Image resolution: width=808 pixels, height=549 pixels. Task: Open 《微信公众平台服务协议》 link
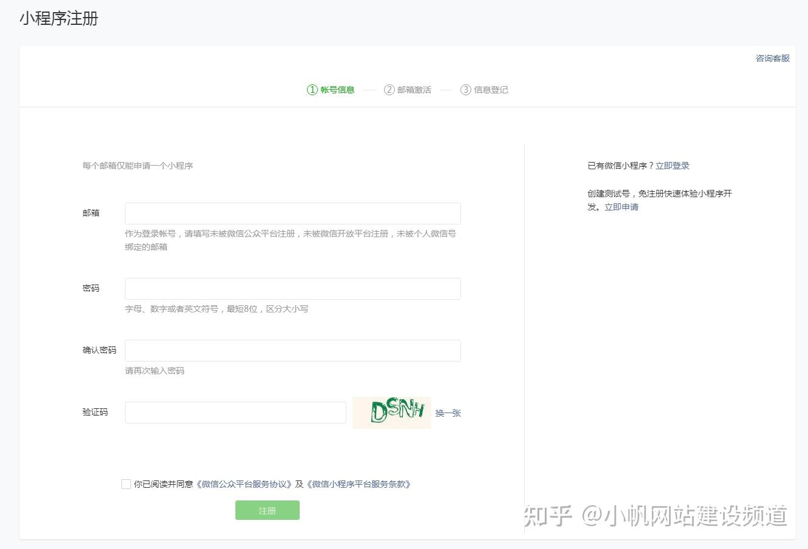tap(244, 484)
